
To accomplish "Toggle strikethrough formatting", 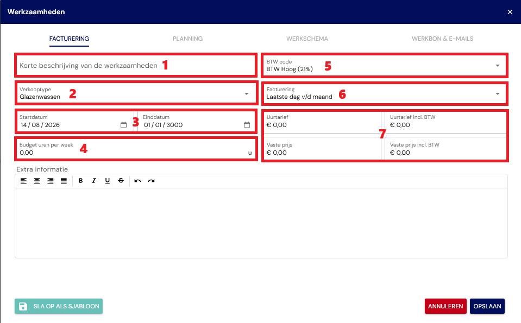I will coord(121,181).
